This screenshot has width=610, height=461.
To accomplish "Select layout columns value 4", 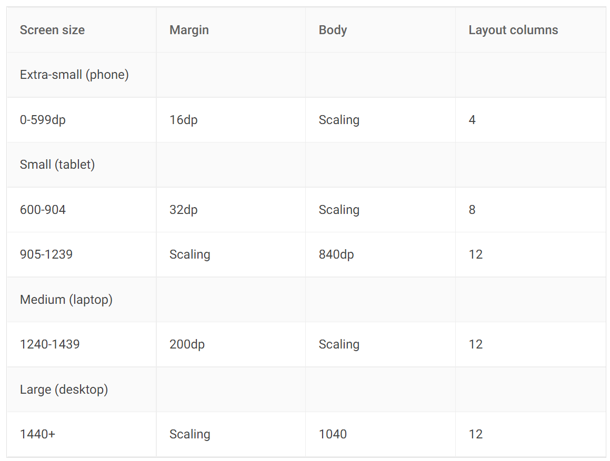I will point(472,120).
